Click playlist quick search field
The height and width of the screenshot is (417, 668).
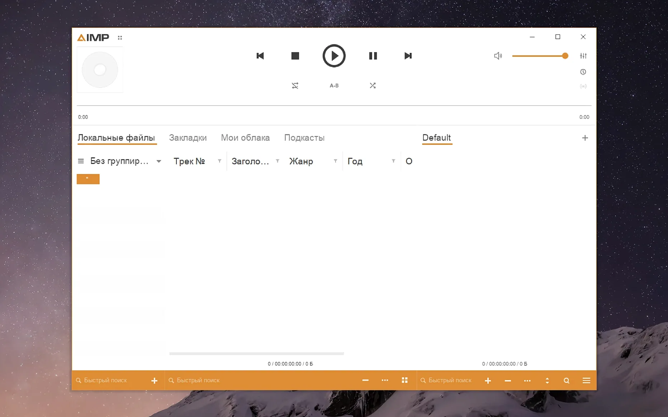448,380
